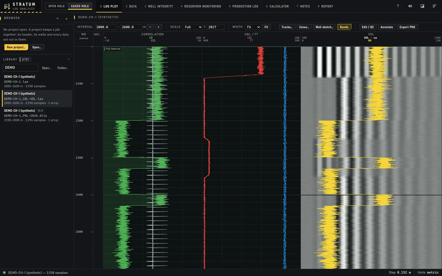Collapse the Browser panel with double chevron

[67, 18]
